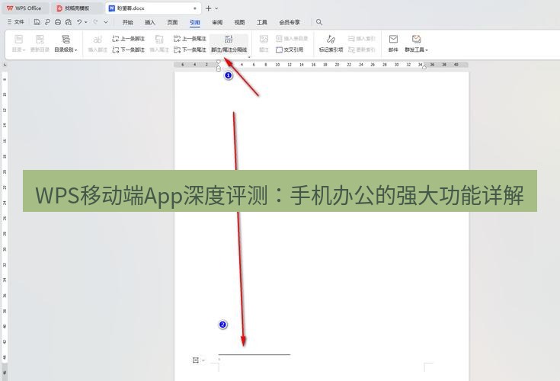Viewport: 560px width, 381px height.
Task: Switch to the 插入 ribbon tab
Action: [150, 22]
